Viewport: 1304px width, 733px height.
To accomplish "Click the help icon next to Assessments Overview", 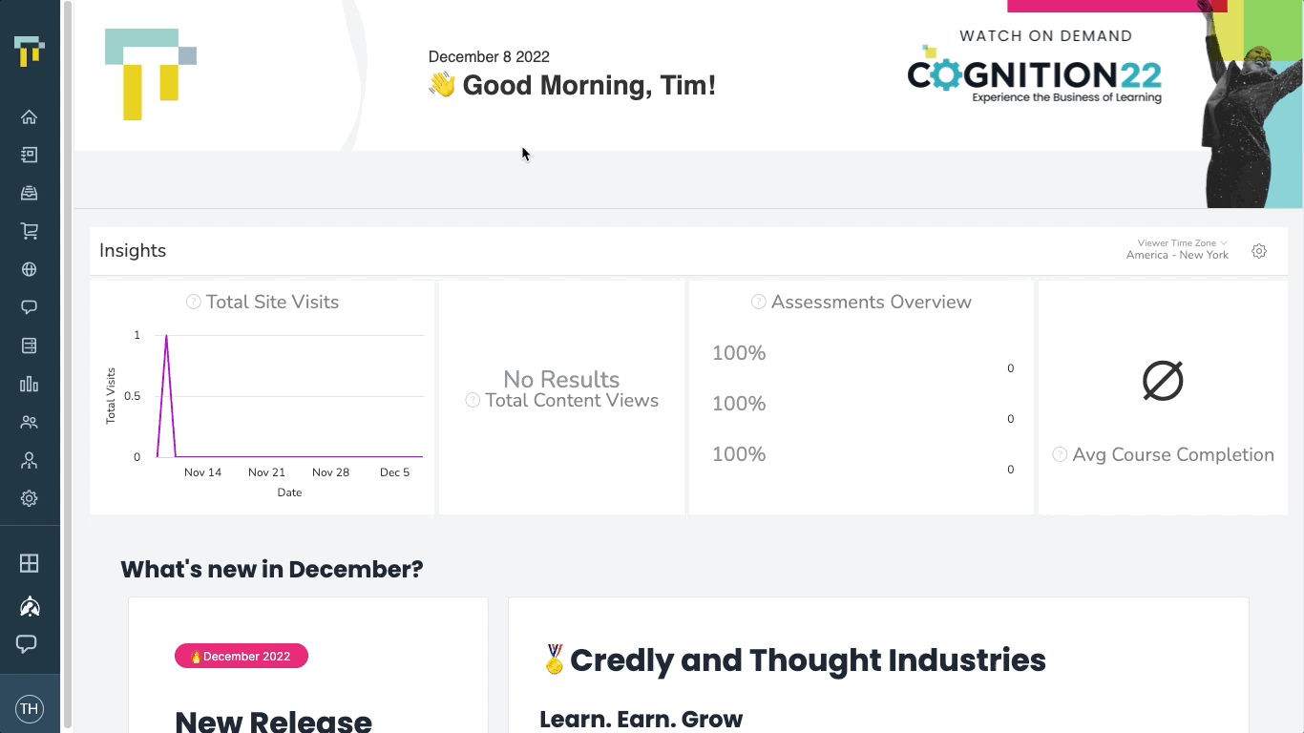I will 757,301.
